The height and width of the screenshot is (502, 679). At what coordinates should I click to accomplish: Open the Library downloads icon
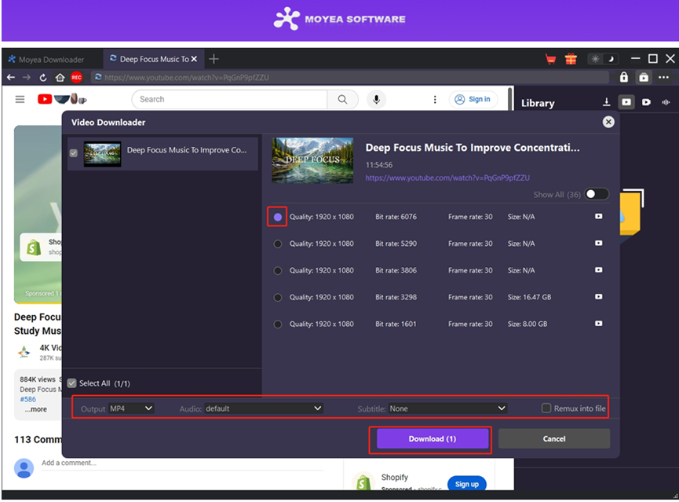click(606, 103)
